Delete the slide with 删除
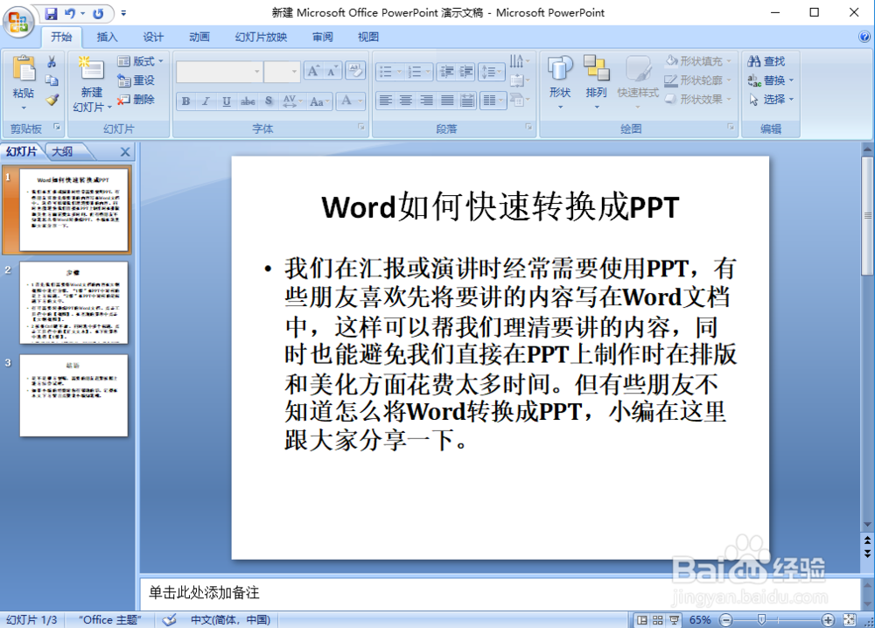Screen dimensions: 875x628 point(136,100)
